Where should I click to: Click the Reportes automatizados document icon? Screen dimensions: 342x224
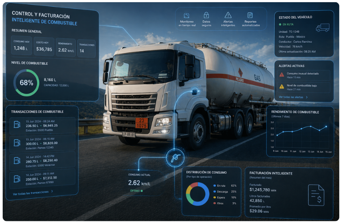pos(250,15)
